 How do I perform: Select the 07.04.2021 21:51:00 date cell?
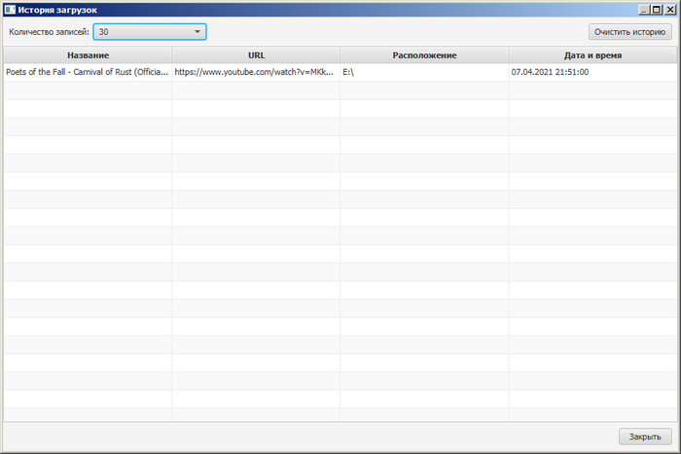[x=592, y=72]
